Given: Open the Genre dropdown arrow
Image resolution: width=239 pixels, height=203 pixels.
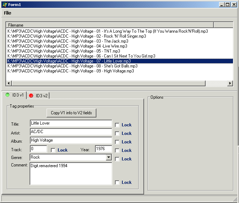Looking at the screenshot, I should (x=109, y=157).
